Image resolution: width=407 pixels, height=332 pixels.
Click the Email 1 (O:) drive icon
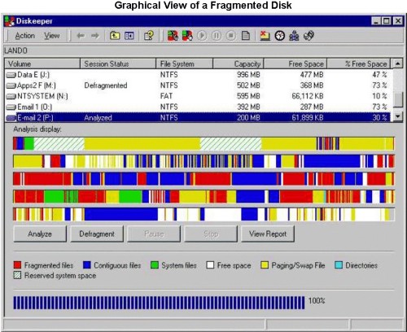11,107
